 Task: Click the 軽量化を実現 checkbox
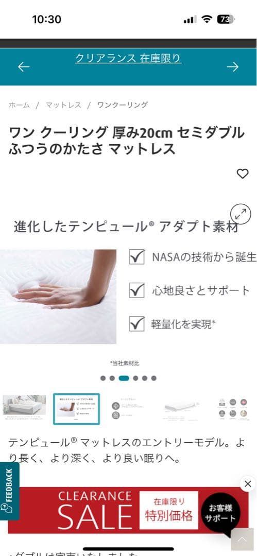coord(136,324)
